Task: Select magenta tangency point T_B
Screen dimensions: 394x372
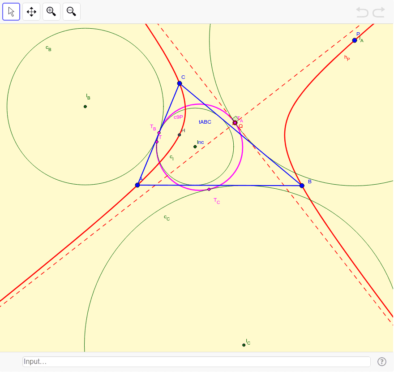Action: pyautogui.click(x=159, y=133)
